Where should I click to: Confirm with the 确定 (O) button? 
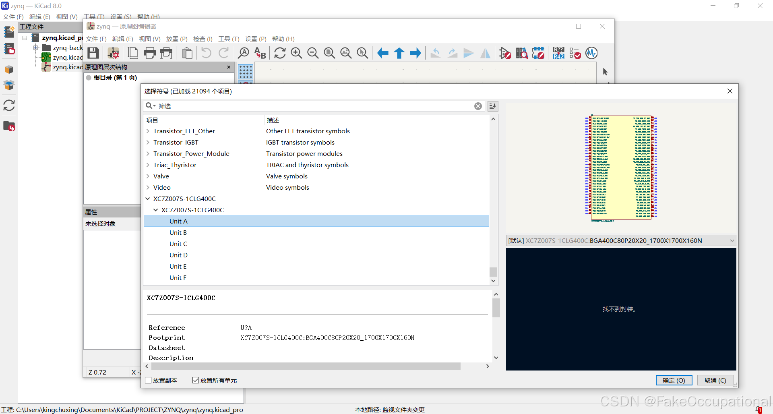pos(674,380)
